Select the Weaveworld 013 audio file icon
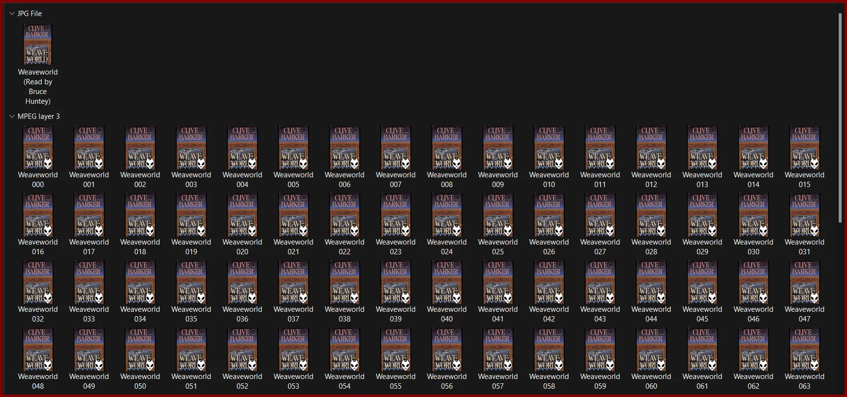Image resolution: width=847 pixels, height=397 pixels. point(702,148)
